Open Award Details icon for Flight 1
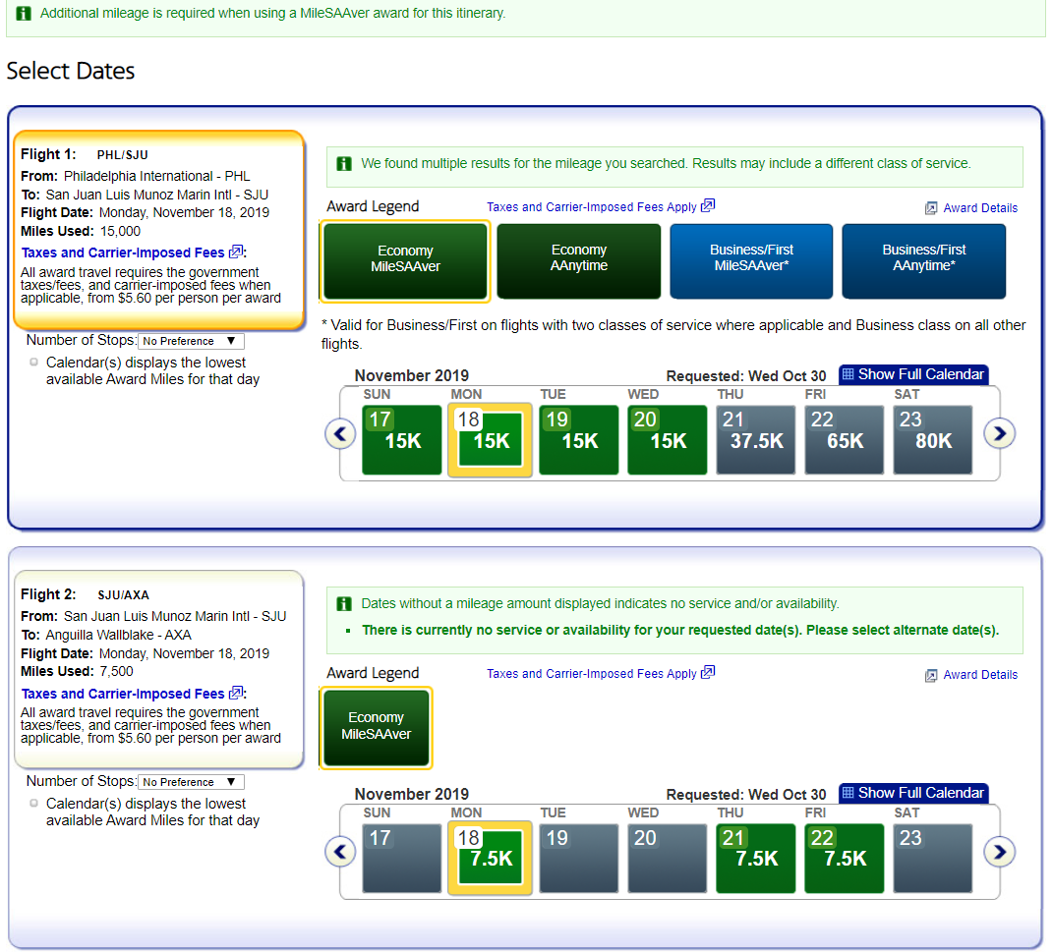 pos(931,208)
